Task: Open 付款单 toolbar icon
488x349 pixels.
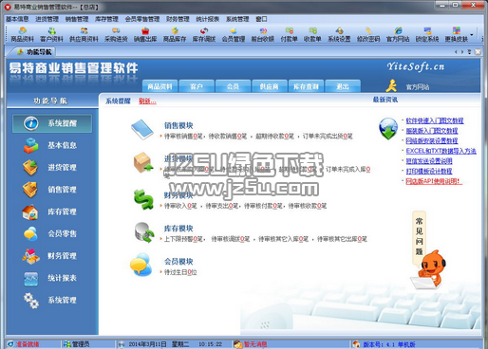Action: coord(289,35)
